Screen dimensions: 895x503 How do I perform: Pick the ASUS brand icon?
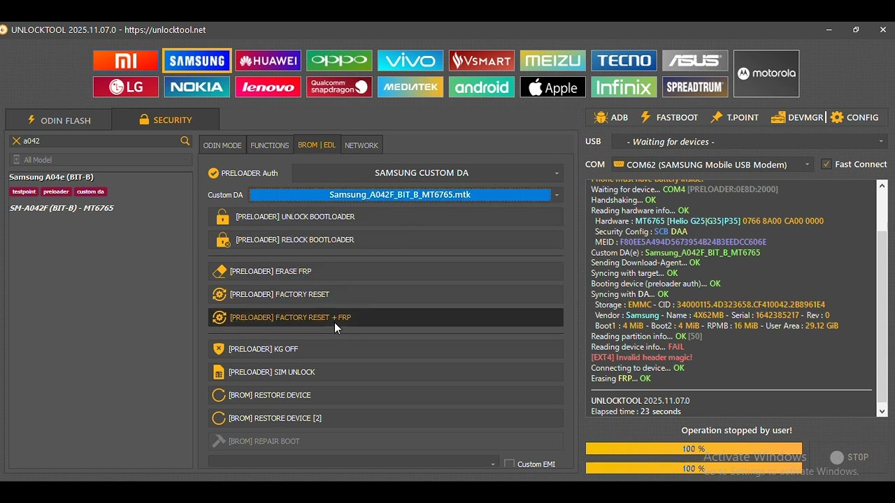(x=696, y=61)
